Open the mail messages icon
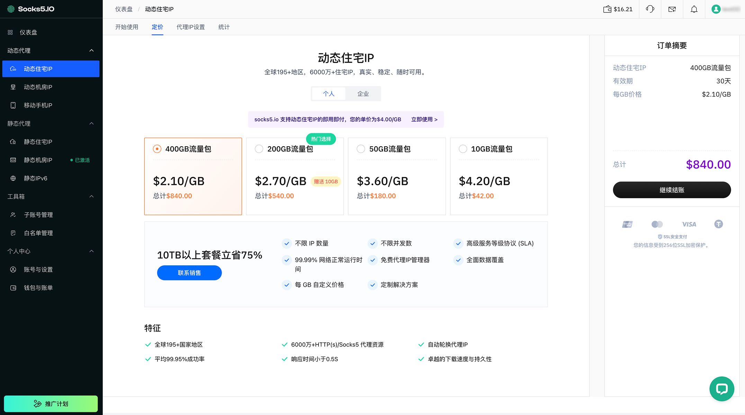Viewport: 745px width, 415px height. (672, 9)
